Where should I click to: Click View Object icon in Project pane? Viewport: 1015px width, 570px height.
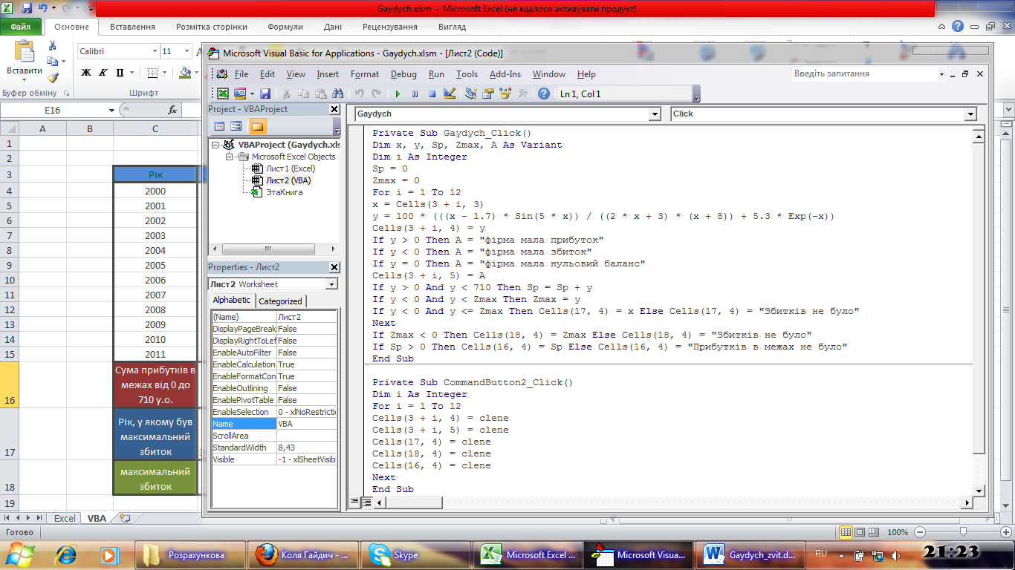[236, 126]
